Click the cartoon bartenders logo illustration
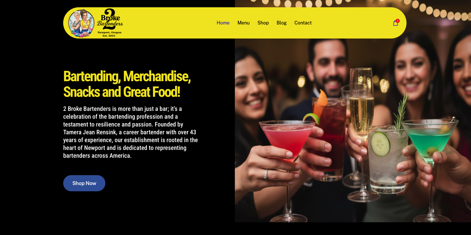The image size is (471, 235). (81, 23)
